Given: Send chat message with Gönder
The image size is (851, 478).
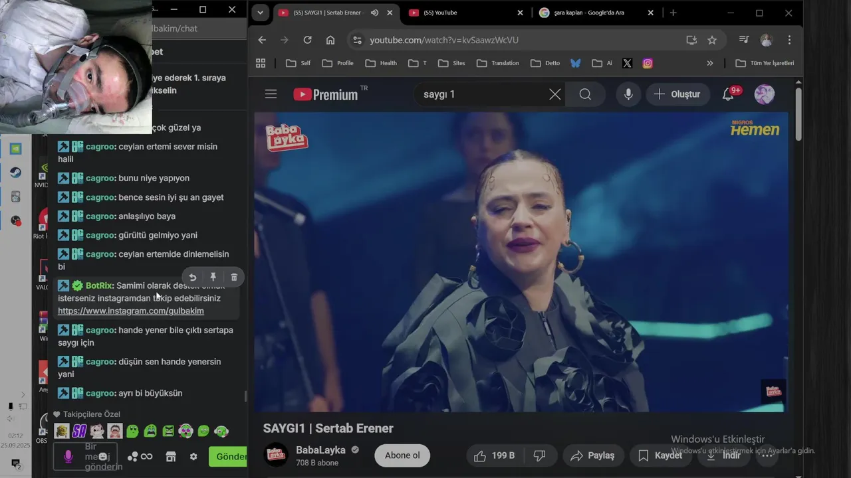Looking at the screenshot, I should (x=228, y=457).
